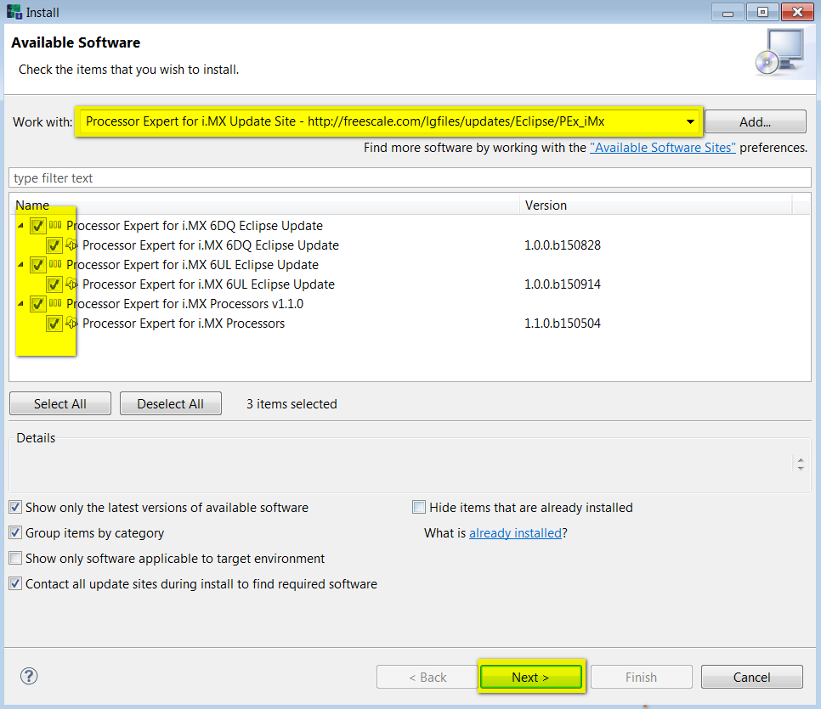
Task: Uncheck the i.MX 6DQ version 1.0.0.b150828 item
Action: pos(54,245)
